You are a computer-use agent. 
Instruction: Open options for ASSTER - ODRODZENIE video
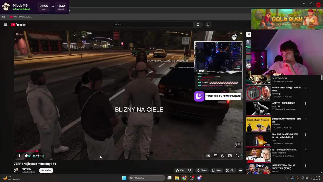coord(305,103)
